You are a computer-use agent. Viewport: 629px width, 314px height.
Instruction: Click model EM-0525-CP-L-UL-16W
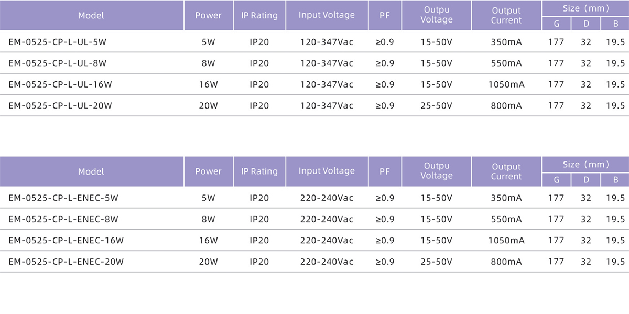click(60, 84)
